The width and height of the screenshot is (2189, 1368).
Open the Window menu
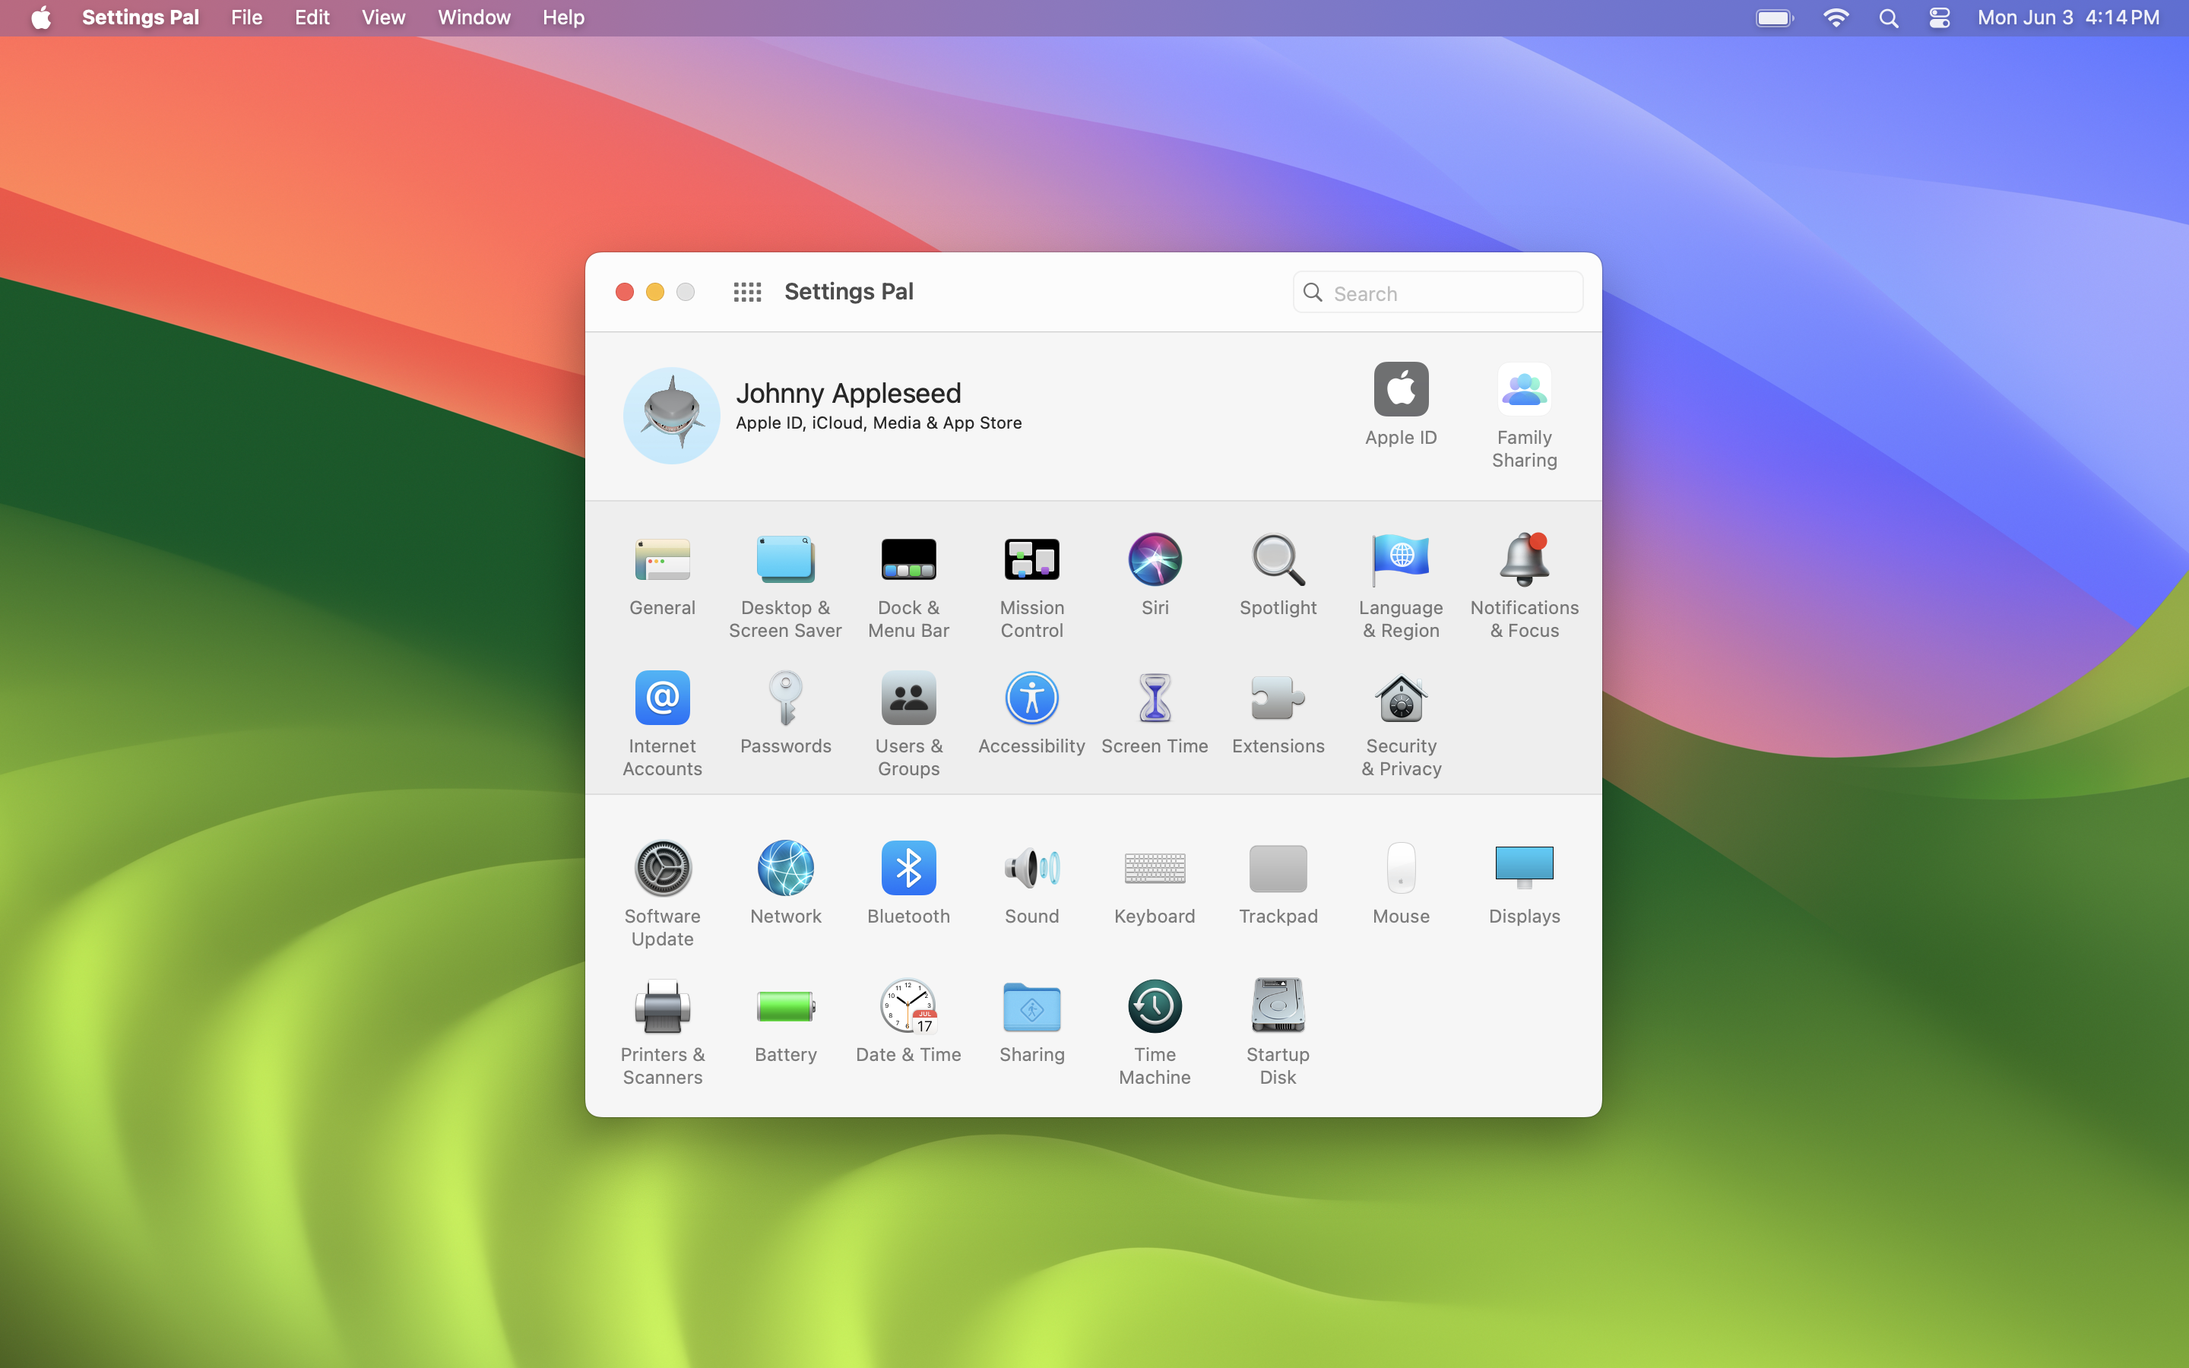(474, 18)
